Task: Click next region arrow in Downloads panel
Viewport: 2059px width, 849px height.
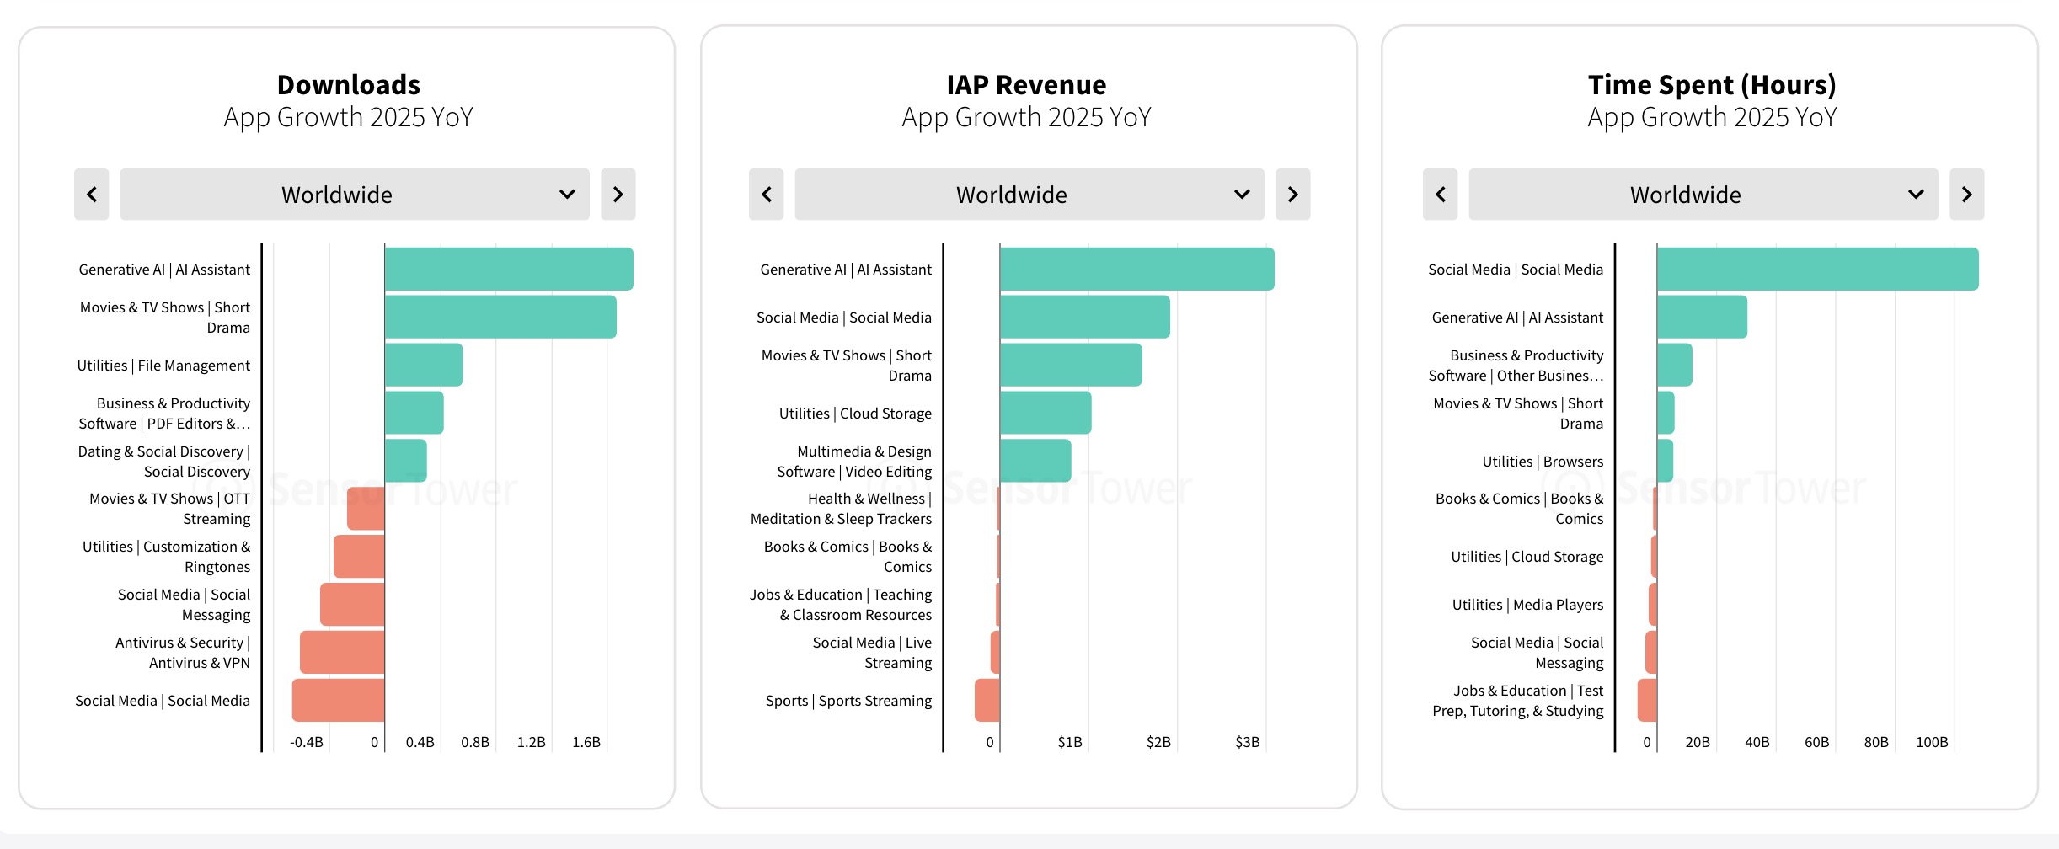Action: click(618, 195)
